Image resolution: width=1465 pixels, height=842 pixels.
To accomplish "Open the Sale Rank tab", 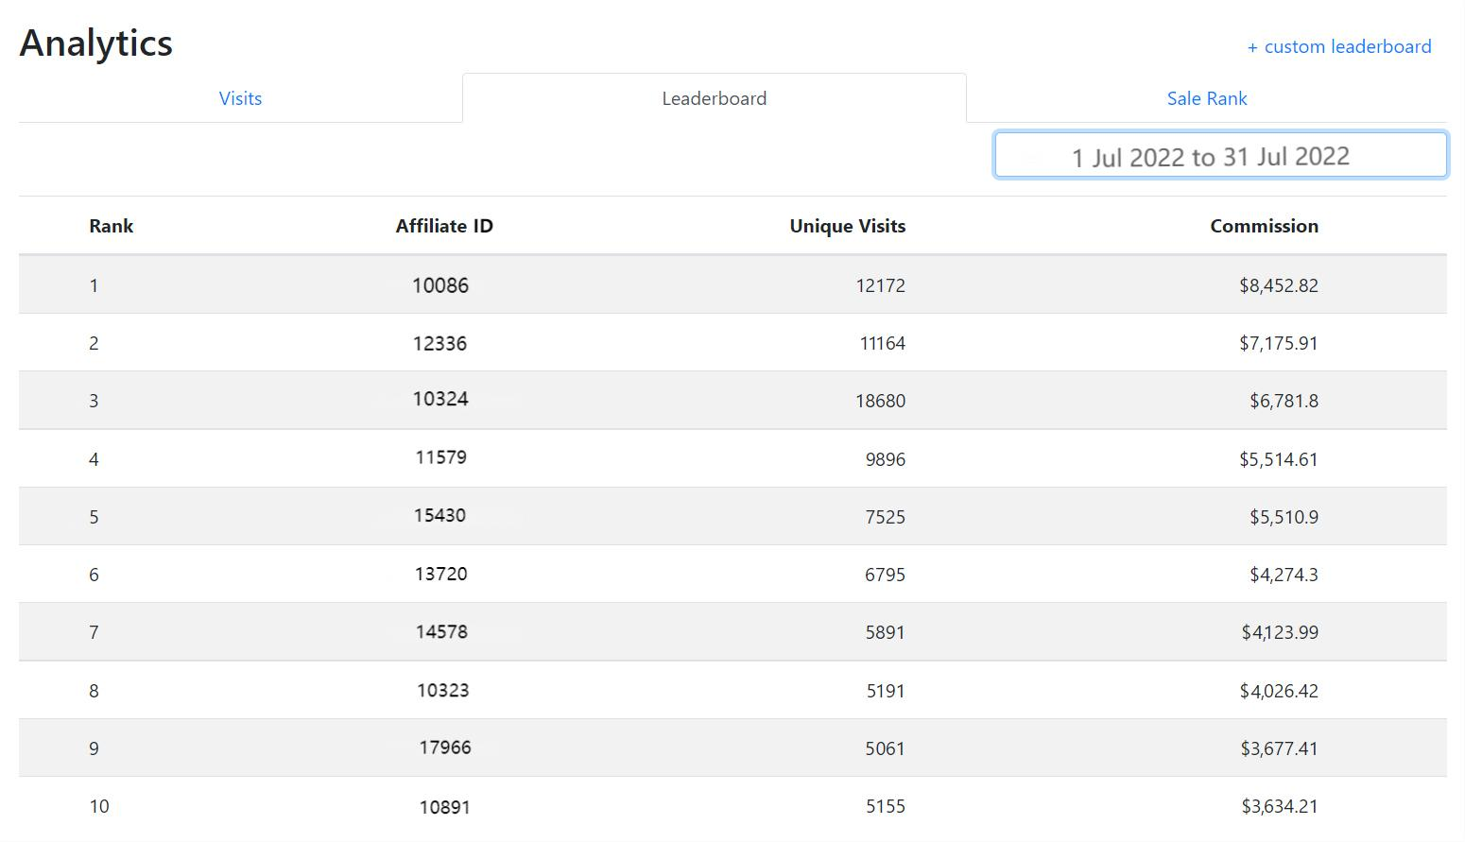I will (1206, 98).
